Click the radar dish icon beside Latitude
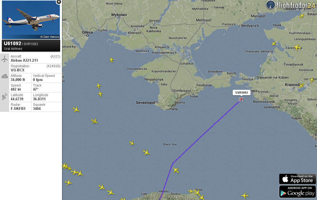 click(4, 97)
